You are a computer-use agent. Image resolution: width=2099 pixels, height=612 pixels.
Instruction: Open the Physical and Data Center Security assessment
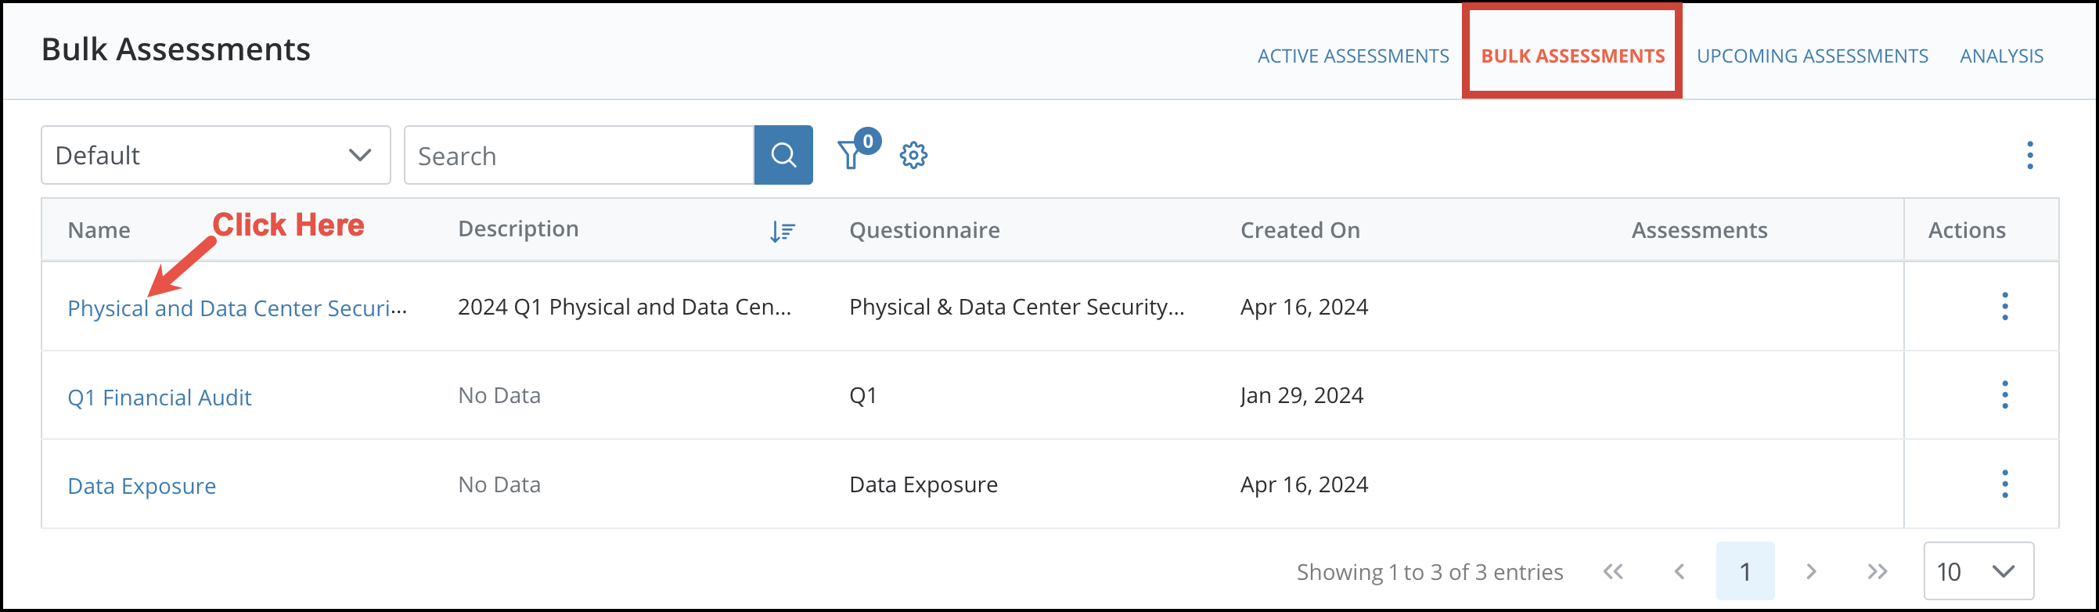coord(236,308)
